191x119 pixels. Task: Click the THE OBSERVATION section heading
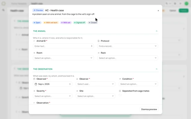[x=43, y=69]
